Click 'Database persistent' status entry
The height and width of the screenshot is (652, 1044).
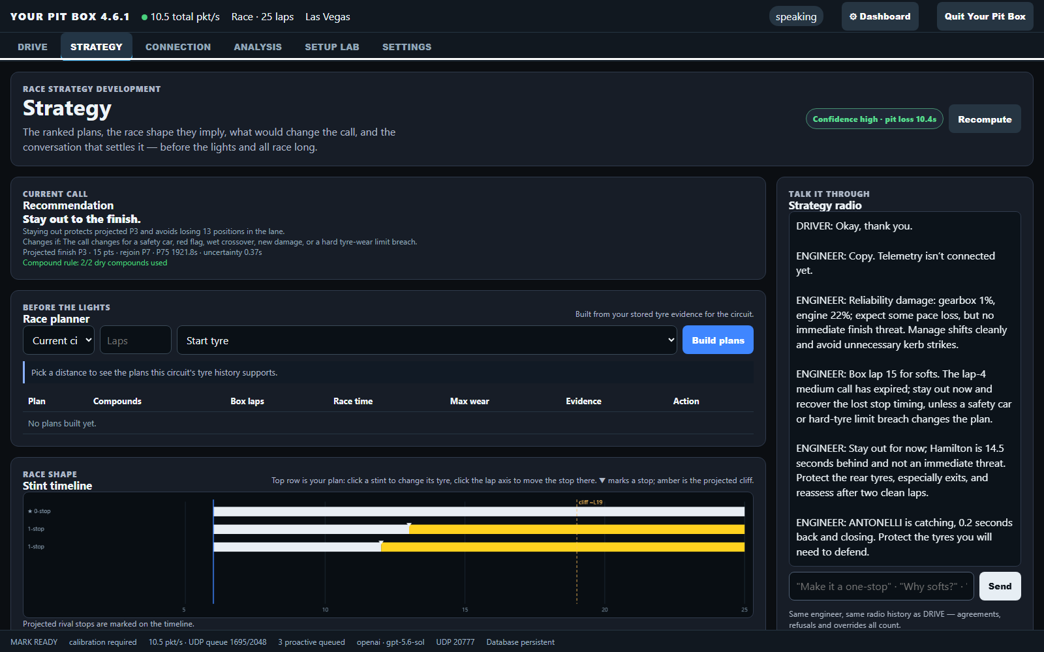coord(520,642)
